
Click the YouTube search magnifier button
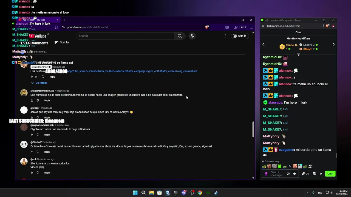(x=180, y=36)
